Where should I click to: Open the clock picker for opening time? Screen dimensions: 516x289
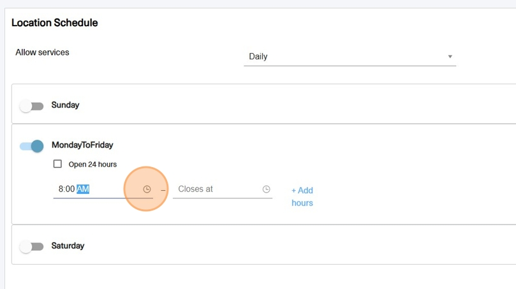[x=147, y=189]
